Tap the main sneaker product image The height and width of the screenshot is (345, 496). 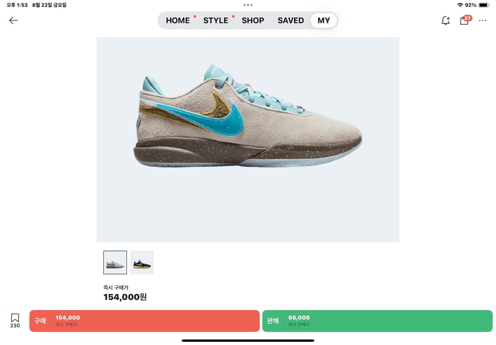(x=248, y=139)
